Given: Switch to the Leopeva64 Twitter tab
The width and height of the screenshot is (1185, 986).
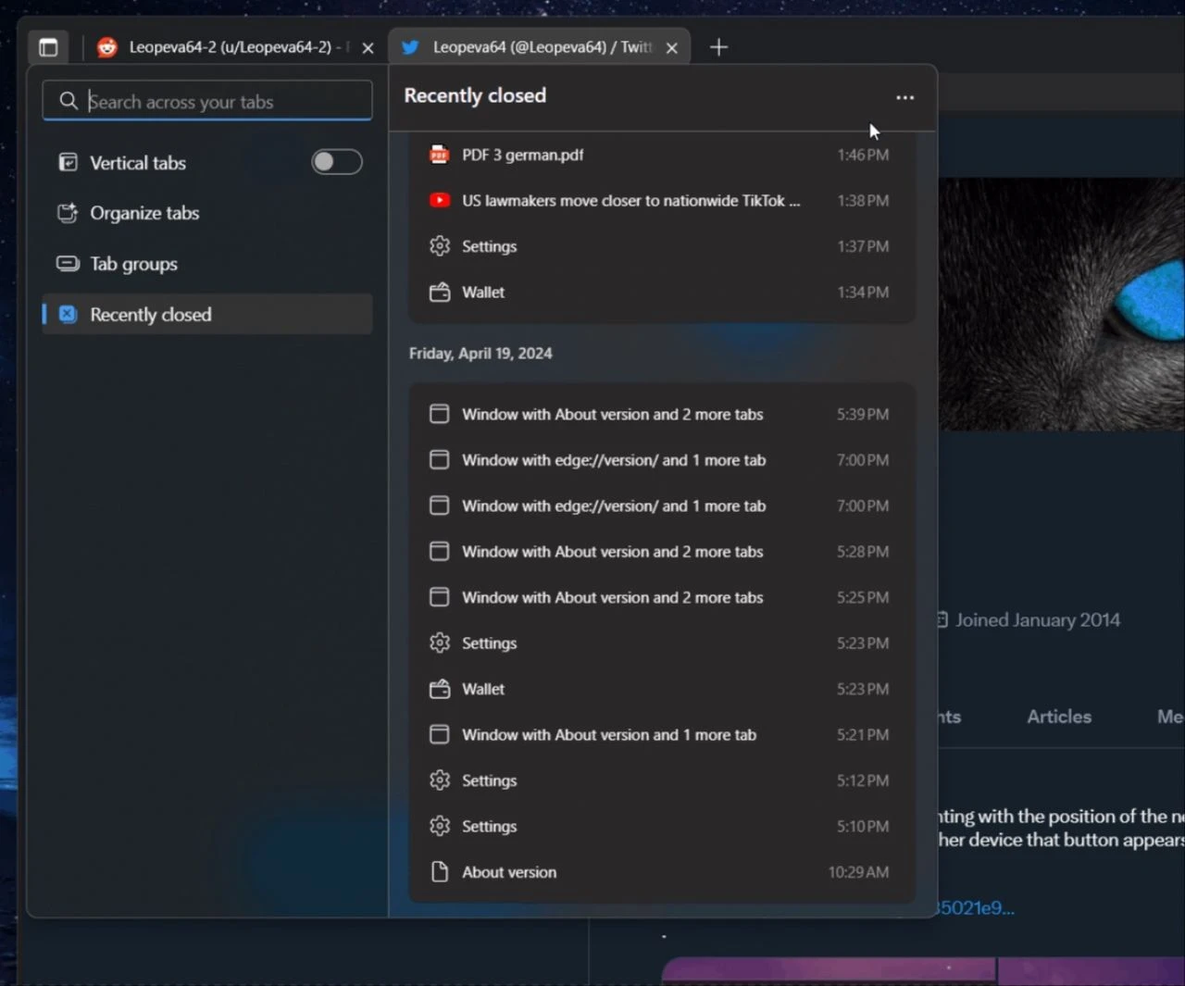Looking at the screenshot, I should [x=537, y=47].
